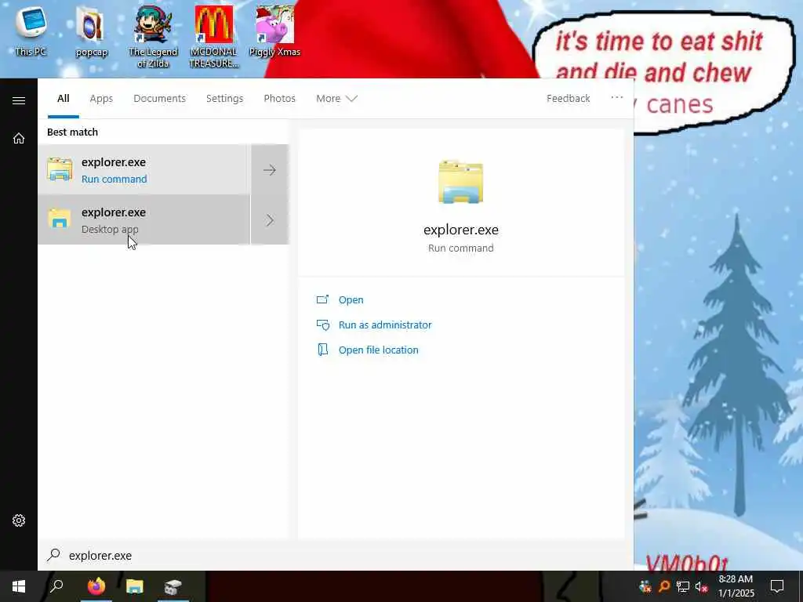Select explorer.exe Run command result
803x602 pixels.
point(144,170)
